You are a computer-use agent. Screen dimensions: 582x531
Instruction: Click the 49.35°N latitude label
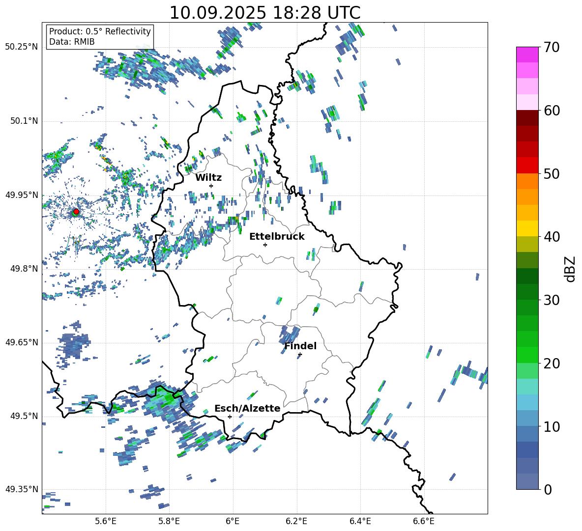(x=22, y=489)
